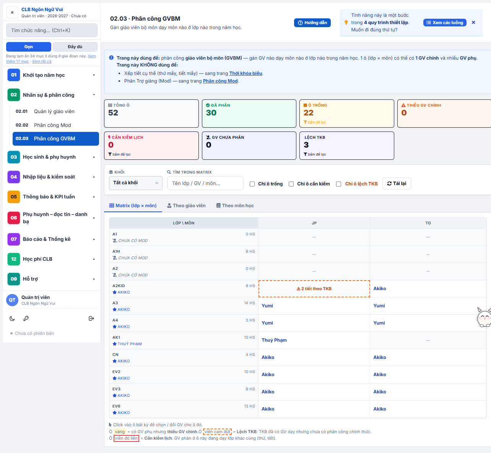
Task: Click the logout icon in sidebar footer
Action: coord(91,318)
